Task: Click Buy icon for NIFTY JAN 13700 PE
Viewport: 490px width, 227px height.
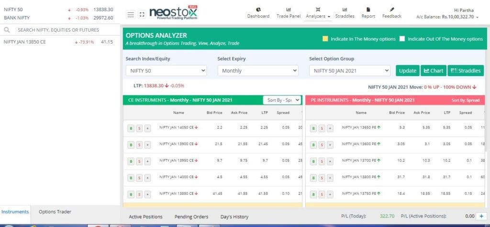Action: click(x=313, y=161)
